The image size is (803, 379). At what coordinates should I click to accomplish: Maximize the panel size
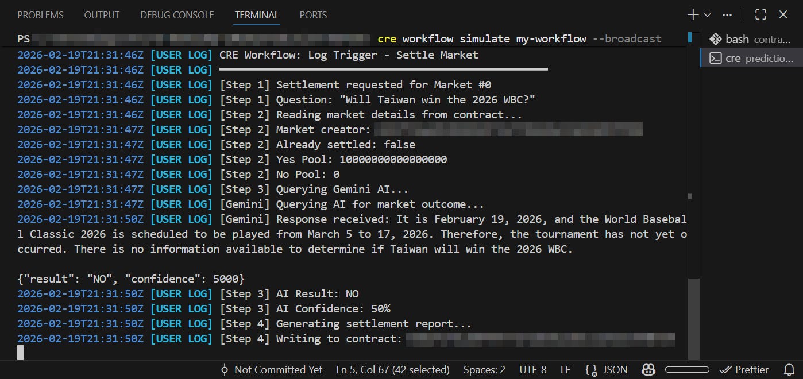click(760, 15)
